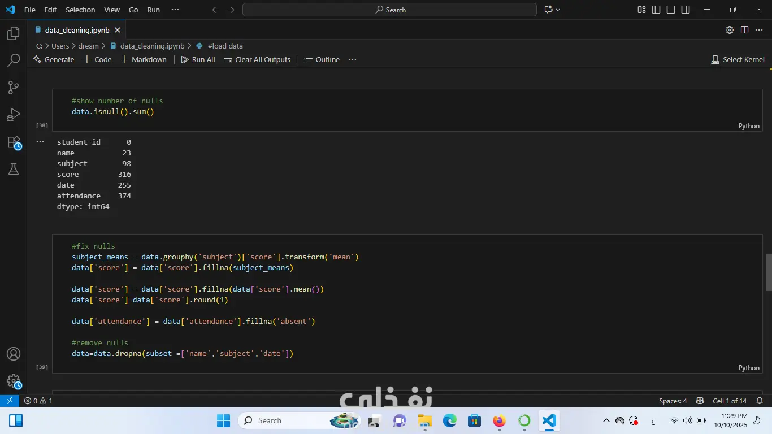Click the '#remove nulls' comment line
The height and width of the screenshot is (434, 772).
(100, 342)
